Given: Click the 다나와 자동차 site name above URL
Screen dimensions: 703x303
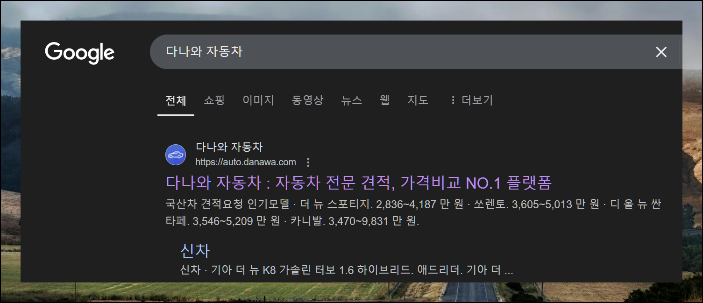Looking at the screenshot, I should coord(229,148).
